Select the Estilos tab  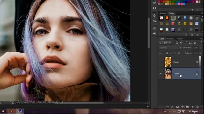coord(171,13)
